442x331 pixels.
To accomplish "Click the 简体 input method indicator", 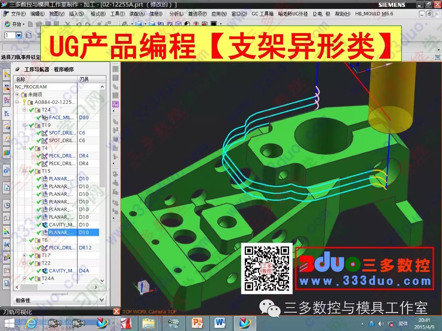I will (x=403, y=323).
